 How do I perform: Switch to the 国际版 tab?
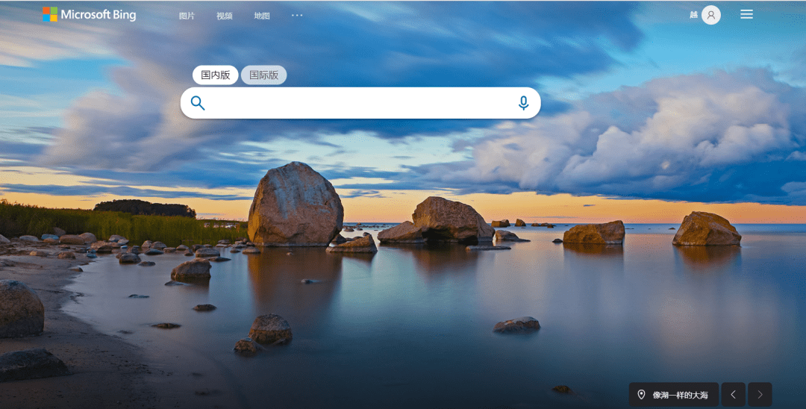(263, 75)
